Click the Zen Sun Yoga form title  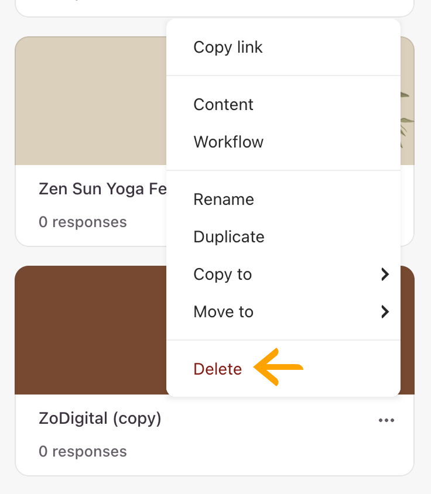click(x=102, y=189)
